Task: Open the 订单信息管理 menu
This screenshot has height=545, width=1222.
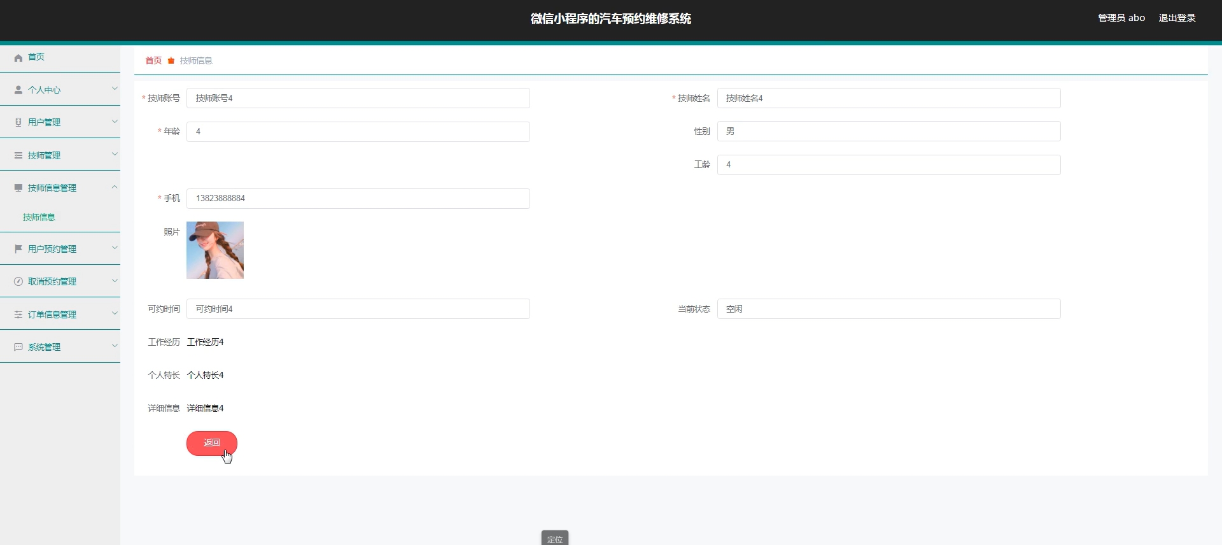Action: (52, 315)
